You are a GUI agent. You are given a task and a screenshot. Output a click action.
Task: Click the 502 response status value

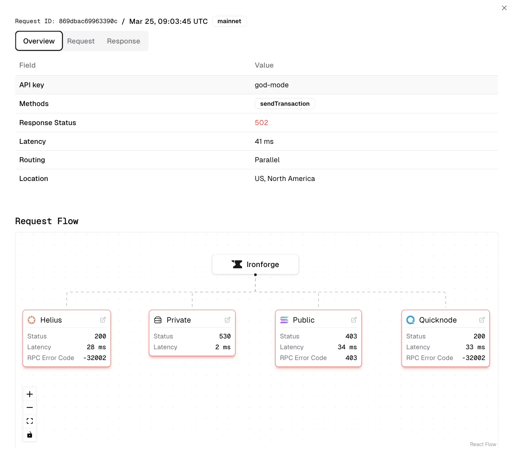coord(261,123)
